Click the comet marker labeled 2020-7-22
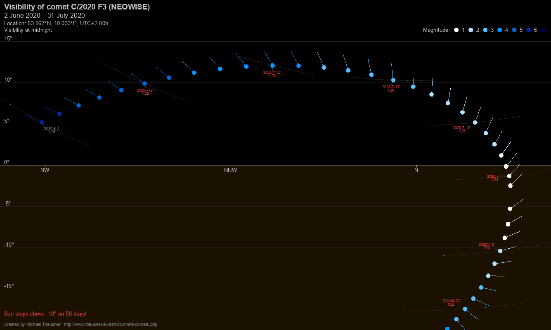Image resolution: width=551 pixels, height=330 pixels. [x=272, y=66]
